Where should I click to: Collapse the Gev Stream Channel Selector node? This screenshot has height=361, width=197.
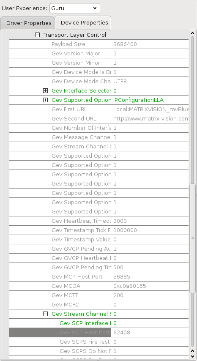click(45, 314)
